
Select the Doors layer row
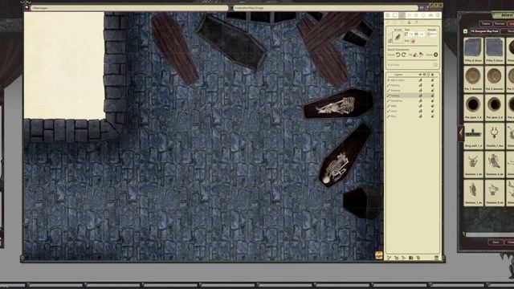[411, 111]
